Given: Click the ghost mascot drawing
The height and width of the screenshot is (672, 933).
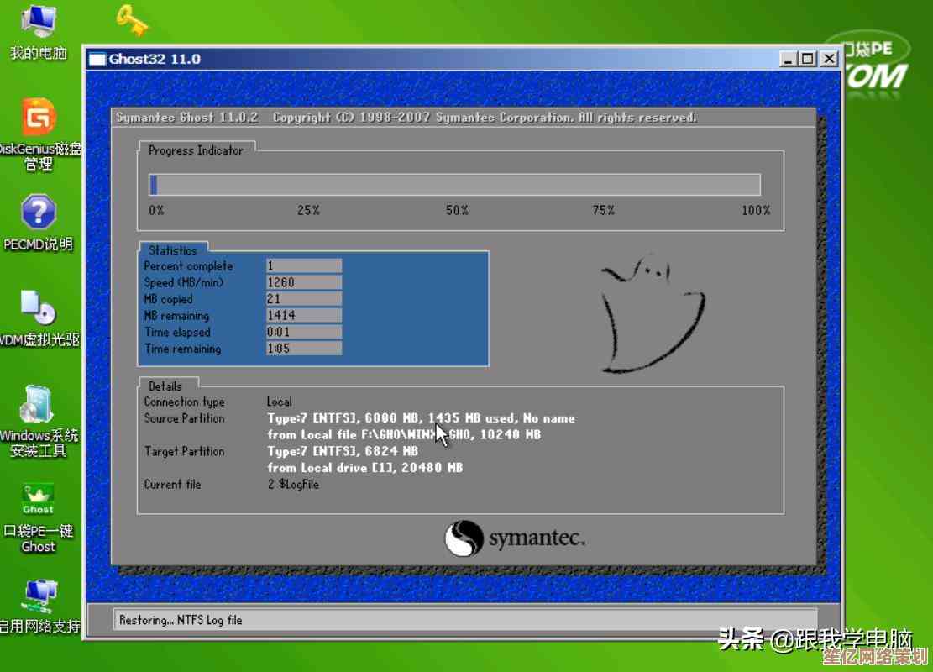Looking at the screenshot, I should (649, 313).
